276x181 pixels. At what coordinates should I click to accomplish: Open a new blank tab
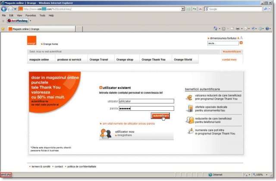pos(79,29)
